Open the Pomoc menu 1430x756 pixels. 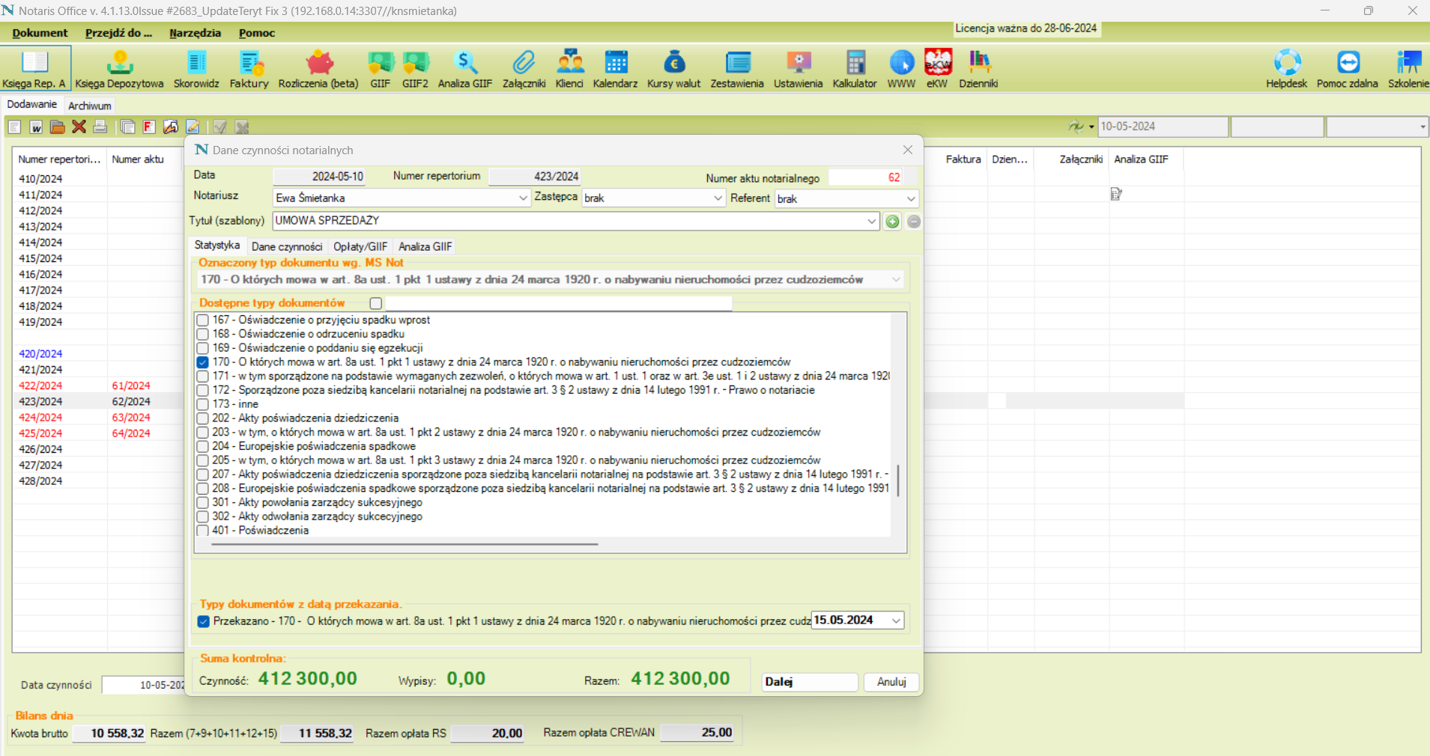tap(257, 33)
